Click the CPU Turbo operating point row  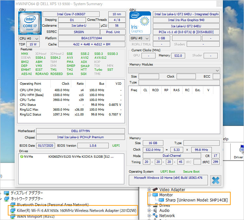(71, 100)
